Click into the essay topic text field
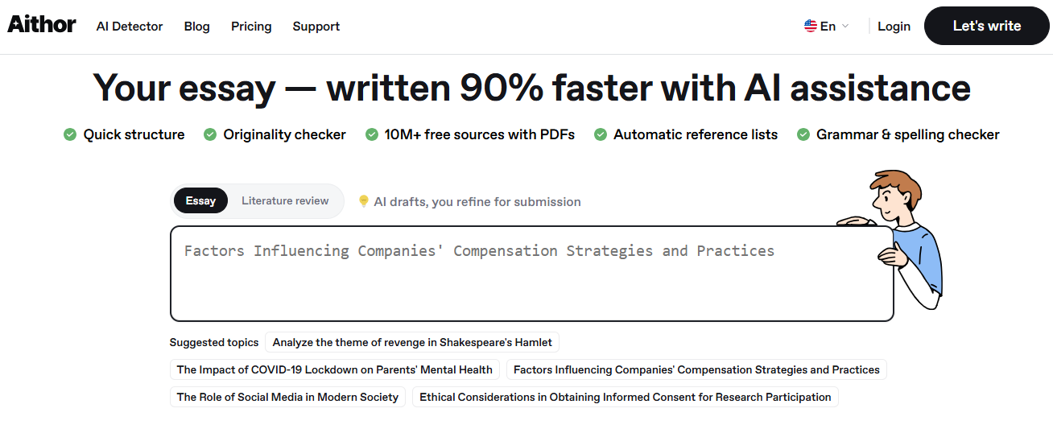Image resolution: width=1053 pixels, height=429 pixels. click(x=532, y=274)
